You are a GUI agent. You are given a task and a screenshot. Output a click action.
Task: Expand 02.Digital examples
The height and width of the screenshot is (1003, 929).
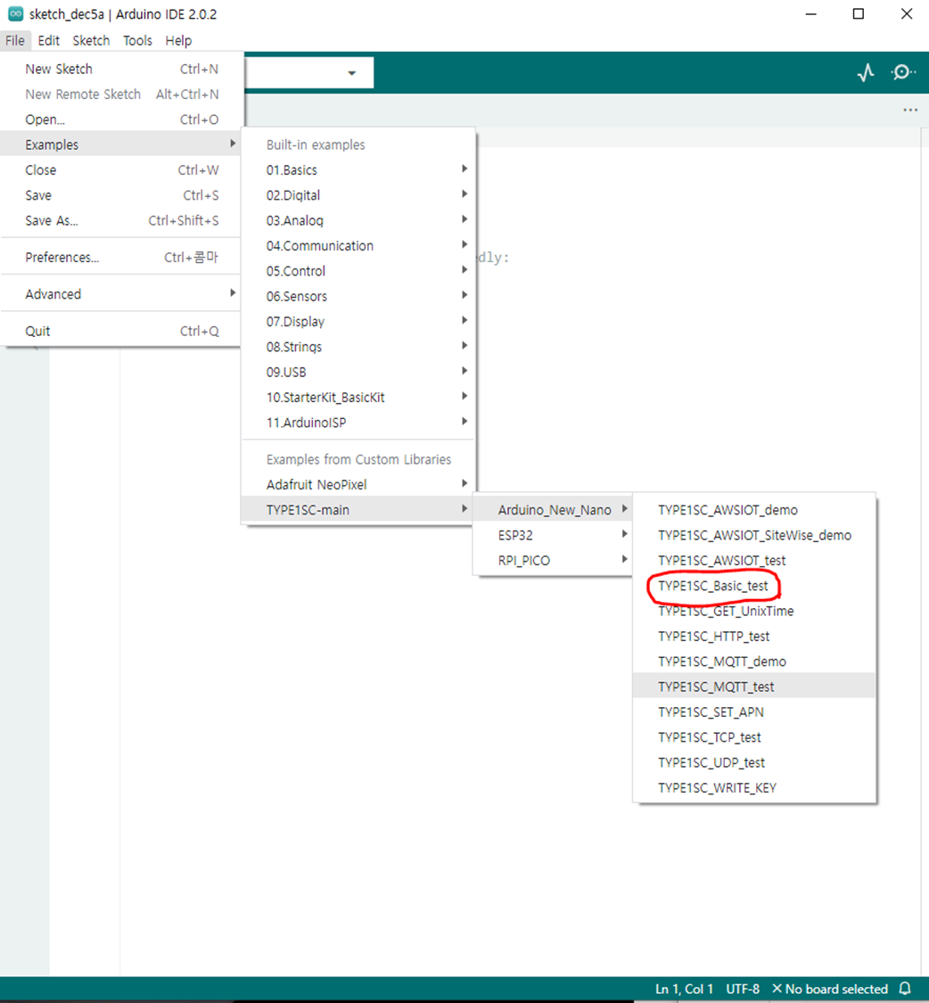pyautogui.click(x=358, y=195)
